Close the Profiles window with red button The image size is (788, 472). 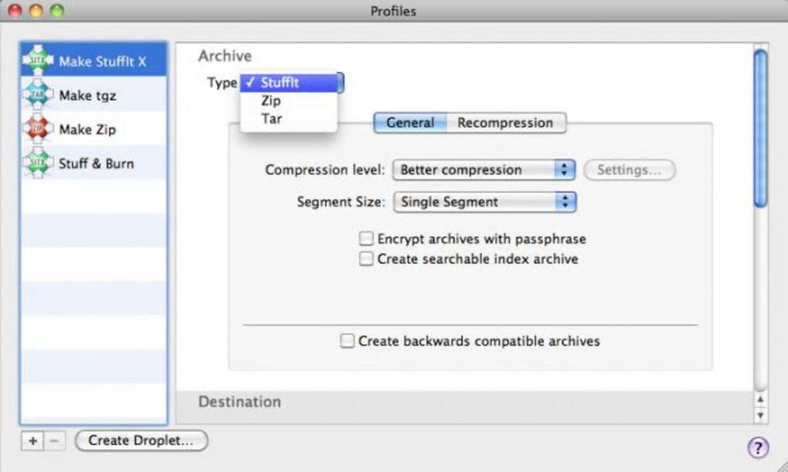pos(15,11)
